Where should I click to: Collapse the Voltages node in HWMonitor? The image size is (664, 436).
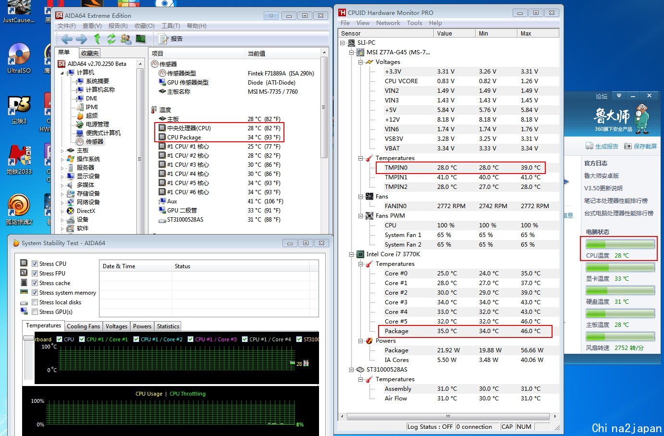coord(360,62)
